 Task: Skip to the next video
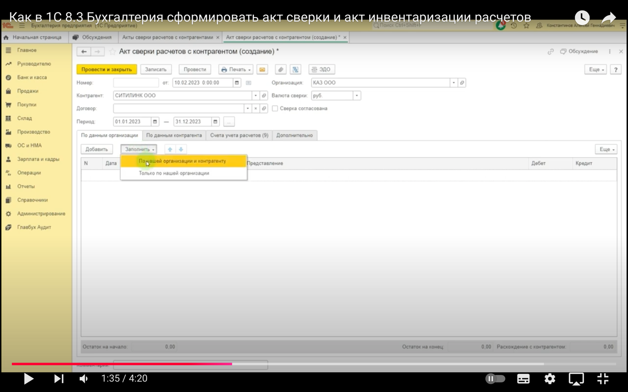(58, 378)
